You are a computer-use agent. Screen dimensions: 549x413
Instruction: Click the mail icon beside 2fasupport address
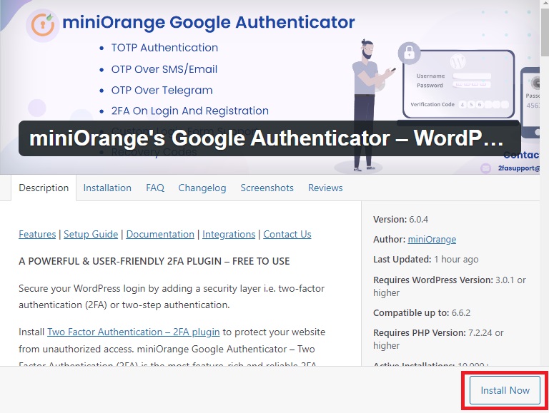coord(485,168)
